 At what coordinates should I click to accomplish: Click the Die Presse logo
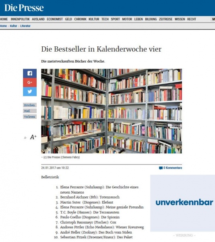click(24, 8)
